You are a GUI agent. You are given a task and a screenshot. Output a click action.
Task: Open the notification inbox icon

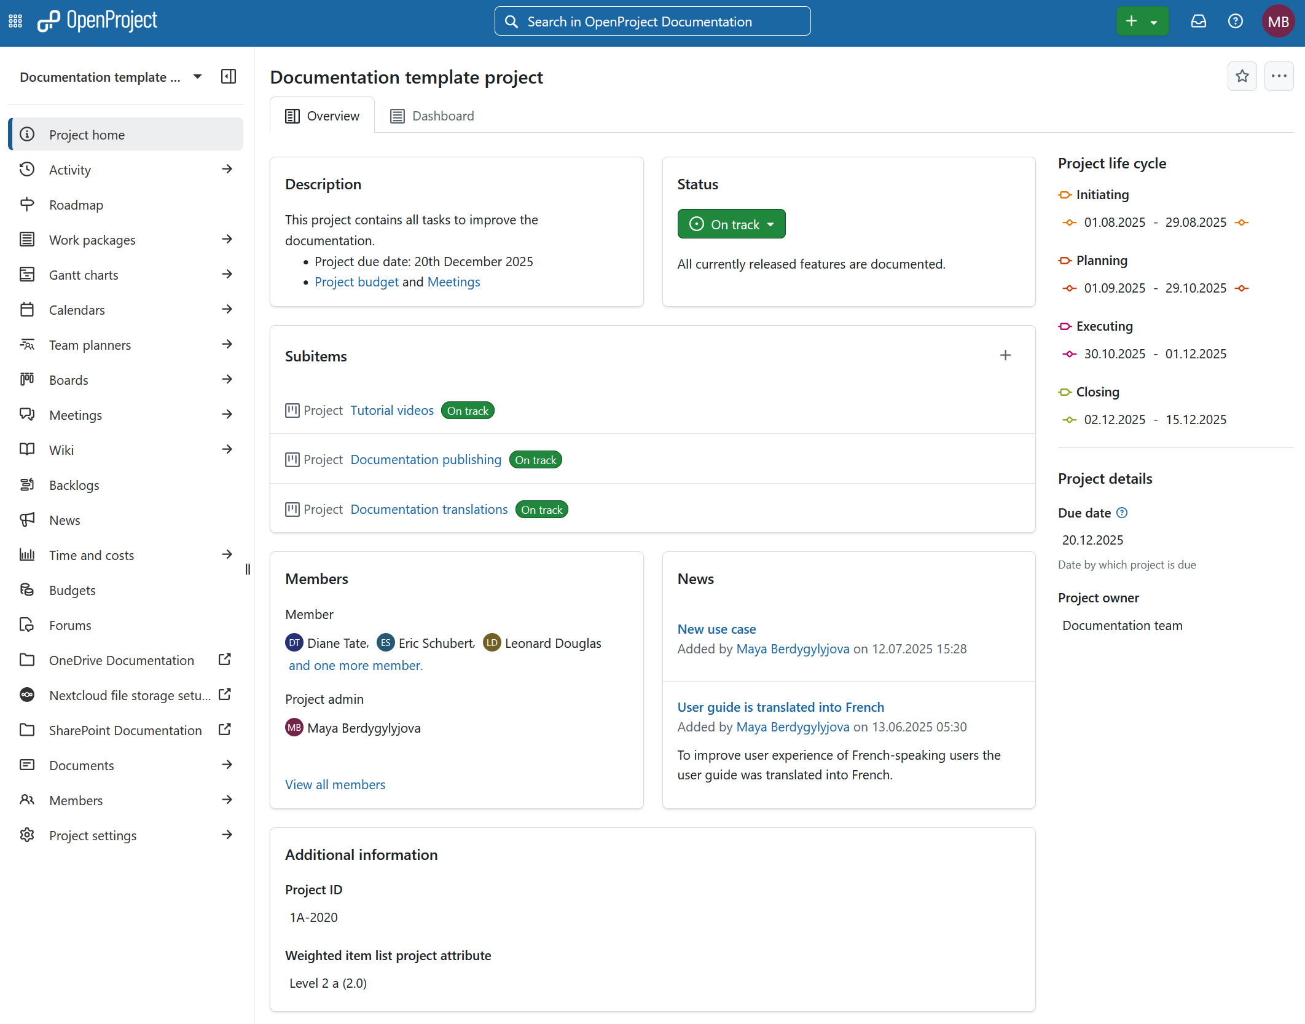pyautogui.click(x=1198, y=22)
